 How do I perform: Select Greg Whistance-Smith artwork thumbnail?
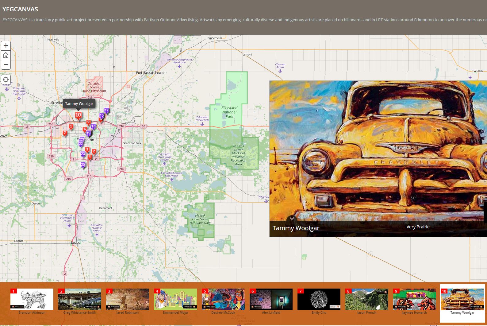pyautogui.click(x=80, y=299)
